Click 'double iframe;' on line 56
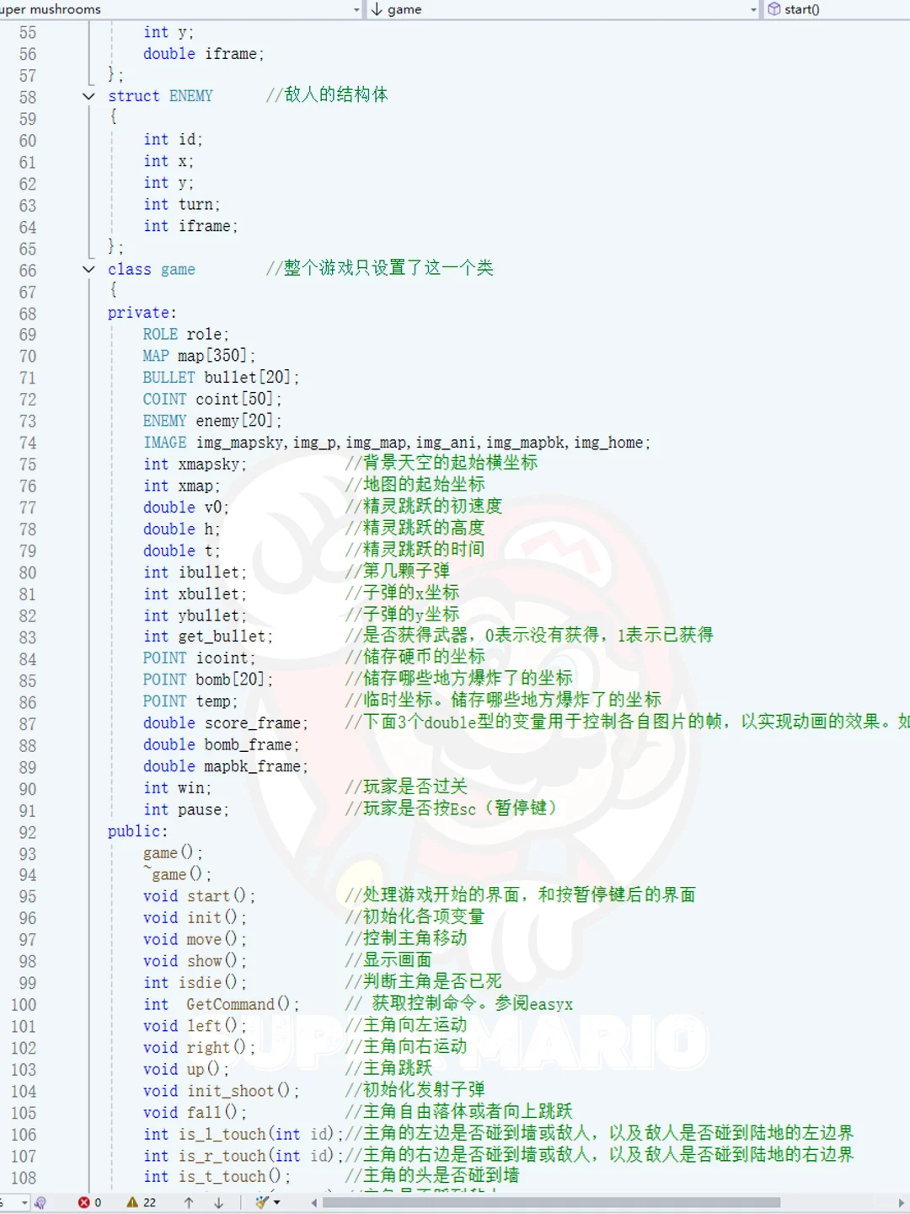This screenshot has width=910, height=1214. click(x=203, y=54)
